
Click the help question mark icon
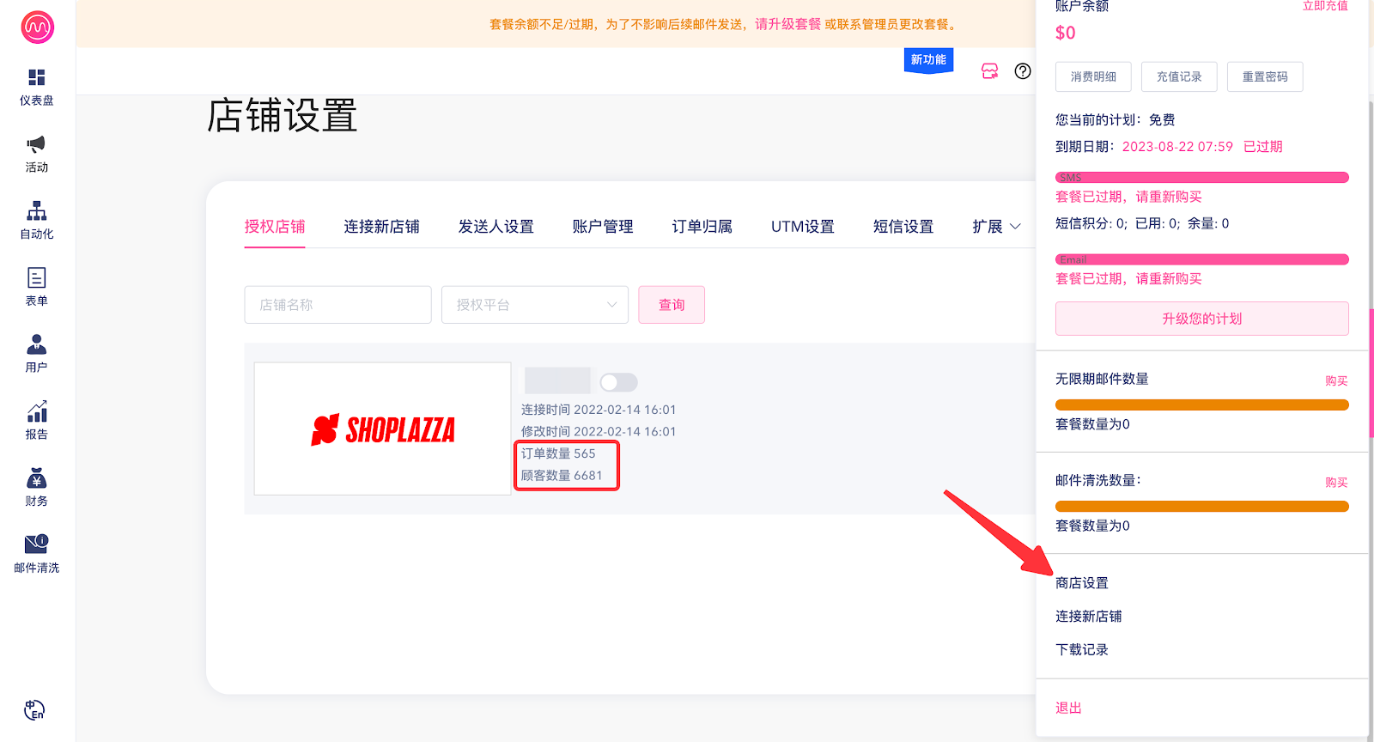click(x=1022, y=71)
